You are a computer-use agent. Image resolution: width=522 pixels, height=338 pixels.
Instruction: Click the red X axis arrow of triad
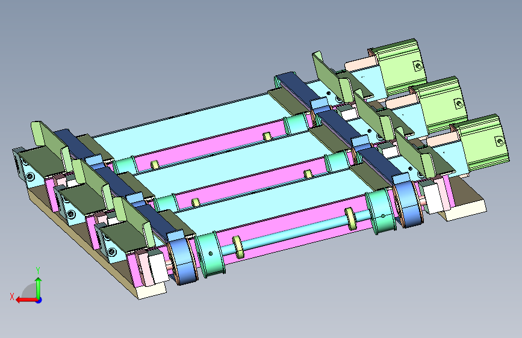(x=26, y=300)
